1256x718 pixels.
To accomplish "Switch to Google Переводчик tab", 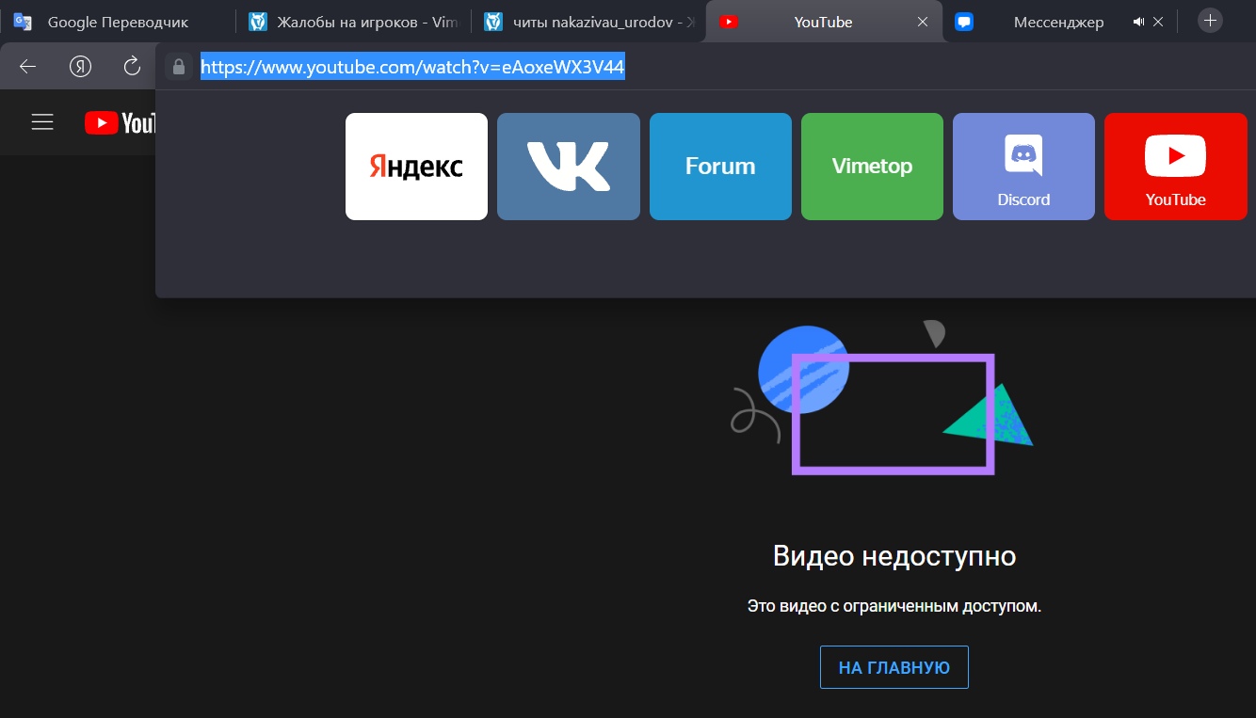I will pos(117,22).
